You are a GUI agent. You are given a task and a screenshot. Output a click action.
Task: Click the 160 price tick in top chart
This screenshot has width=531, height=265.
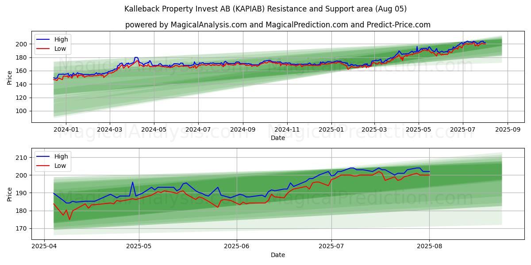tap(22, 71)
